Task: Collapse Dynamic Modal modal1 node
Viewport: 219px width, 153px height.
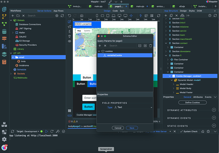Action: point(172,80)
